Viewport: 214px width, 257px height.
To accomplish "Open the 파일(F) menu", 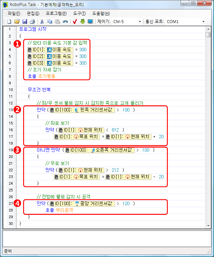I will [14, 13].
